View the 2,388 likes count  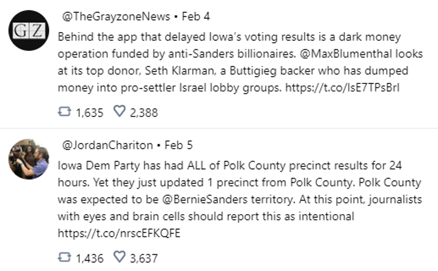pyautogui.click(x=144, y=113)
